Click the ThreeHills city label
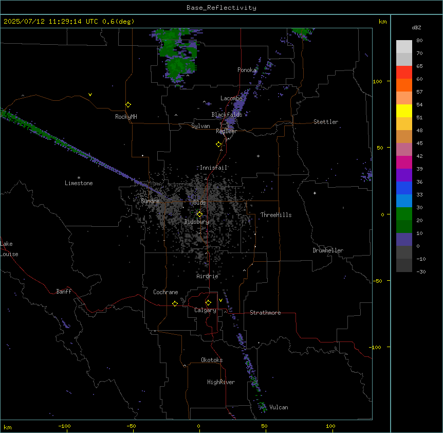Image resolution: width=443 pixels, height=433 pixels. (276, 215)
